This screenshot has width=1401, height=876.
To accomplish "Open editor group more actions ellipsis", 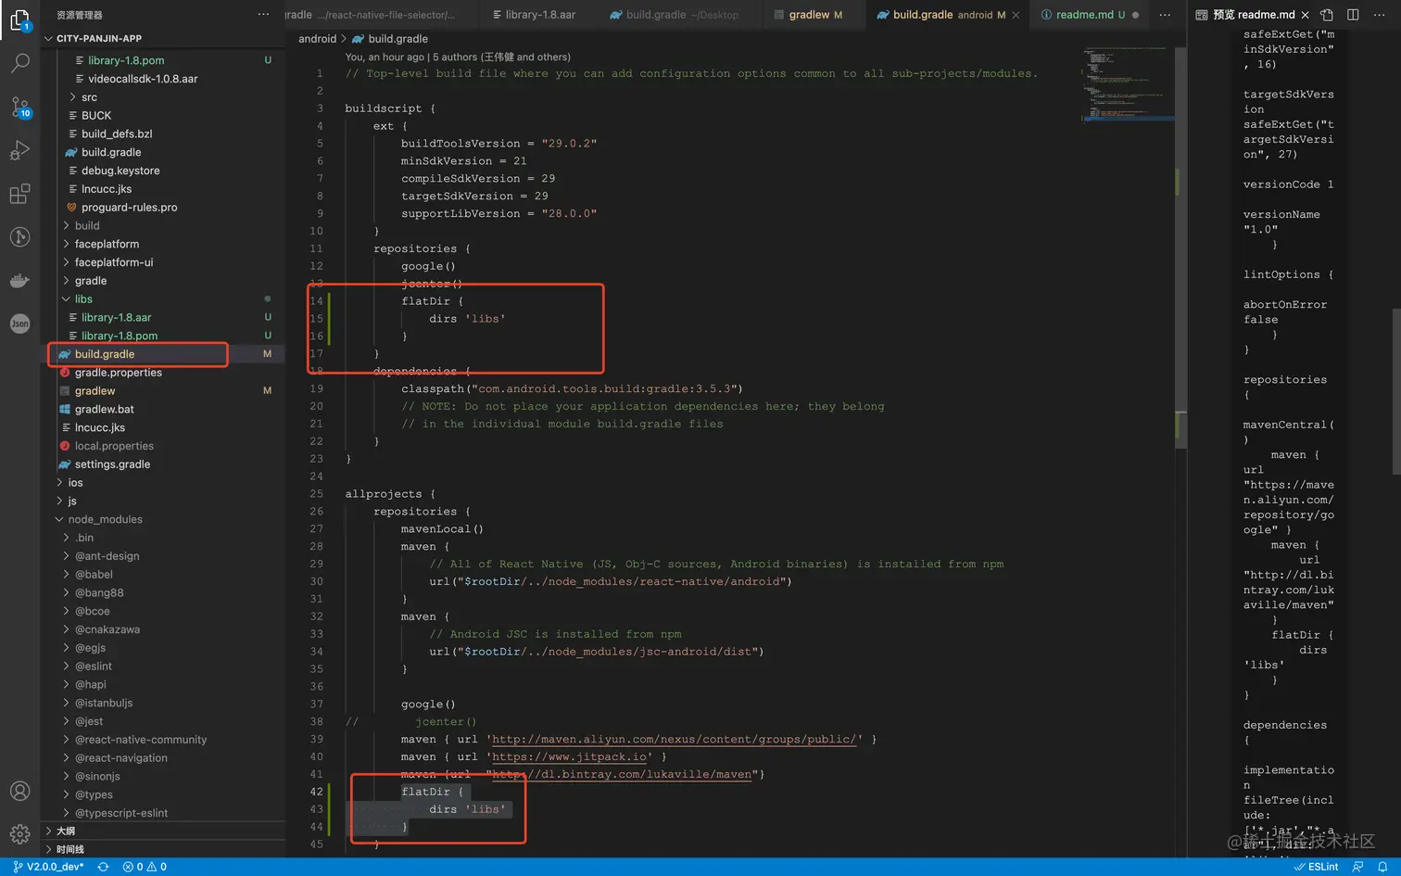I will pos(1165,15).
